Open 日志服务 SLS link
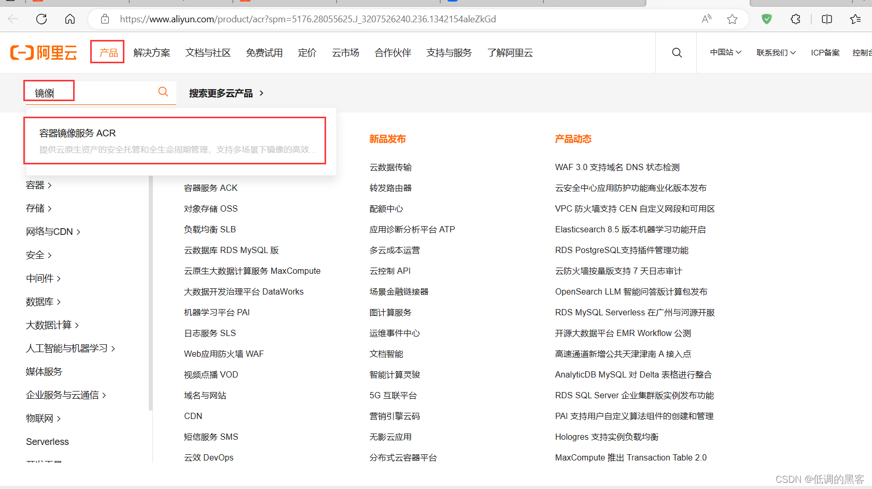 click(x=210, y=333)
